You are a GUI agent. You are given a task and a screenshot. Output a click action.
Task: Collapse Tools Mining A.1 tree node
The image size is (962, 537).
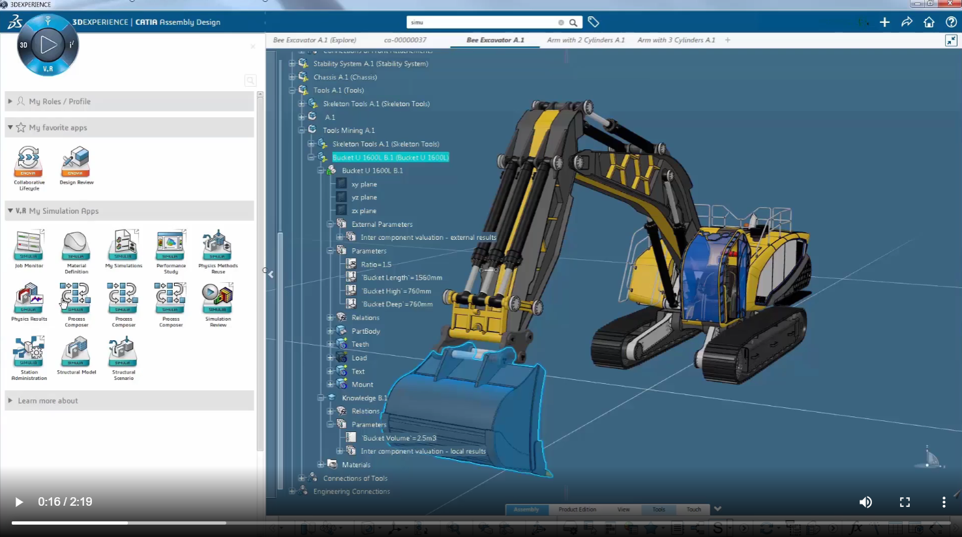(x=302, y=130)
